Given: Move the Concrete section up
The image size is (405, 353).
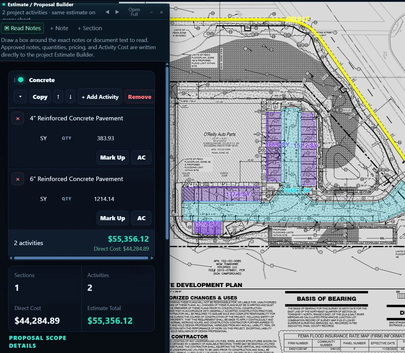Looking at the screenshot, I should 58,97.
